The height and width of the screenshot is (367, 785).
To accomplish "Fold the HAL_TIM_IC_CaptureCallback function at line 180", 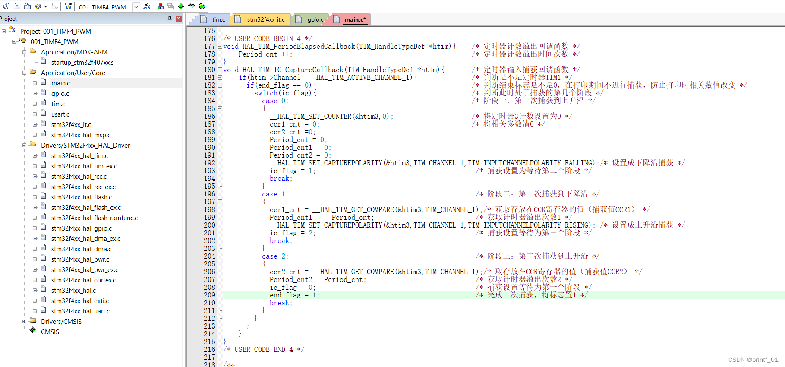I will point(220,70).
